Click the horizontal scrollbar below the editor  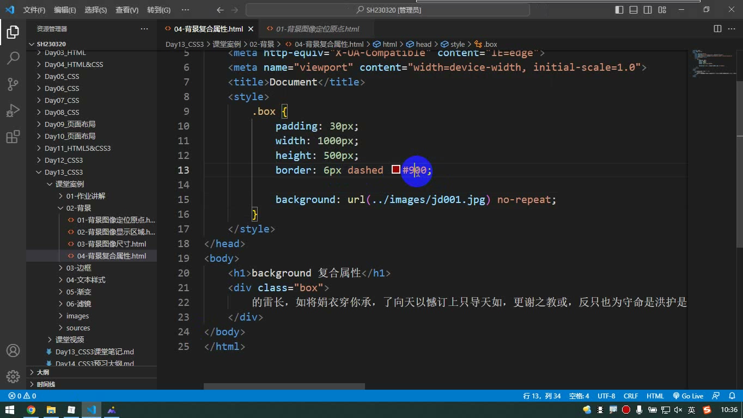(284, 386)
